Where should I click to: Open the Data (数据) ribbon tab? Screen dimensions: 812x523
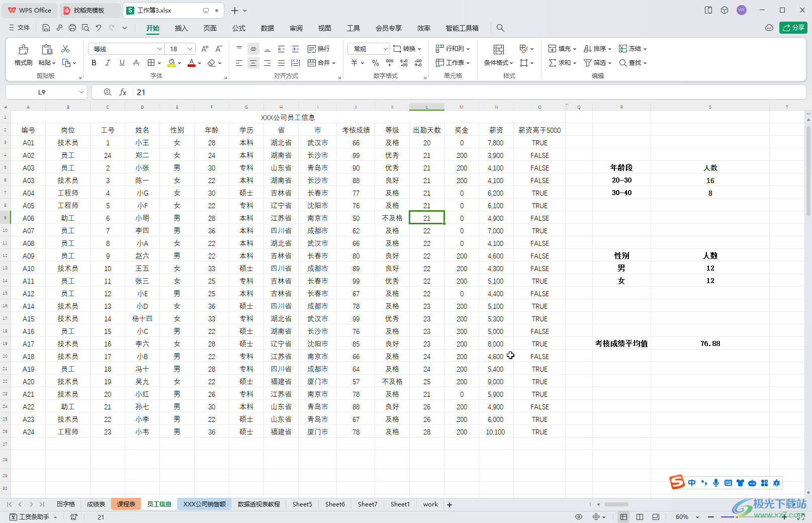point(267,28)
